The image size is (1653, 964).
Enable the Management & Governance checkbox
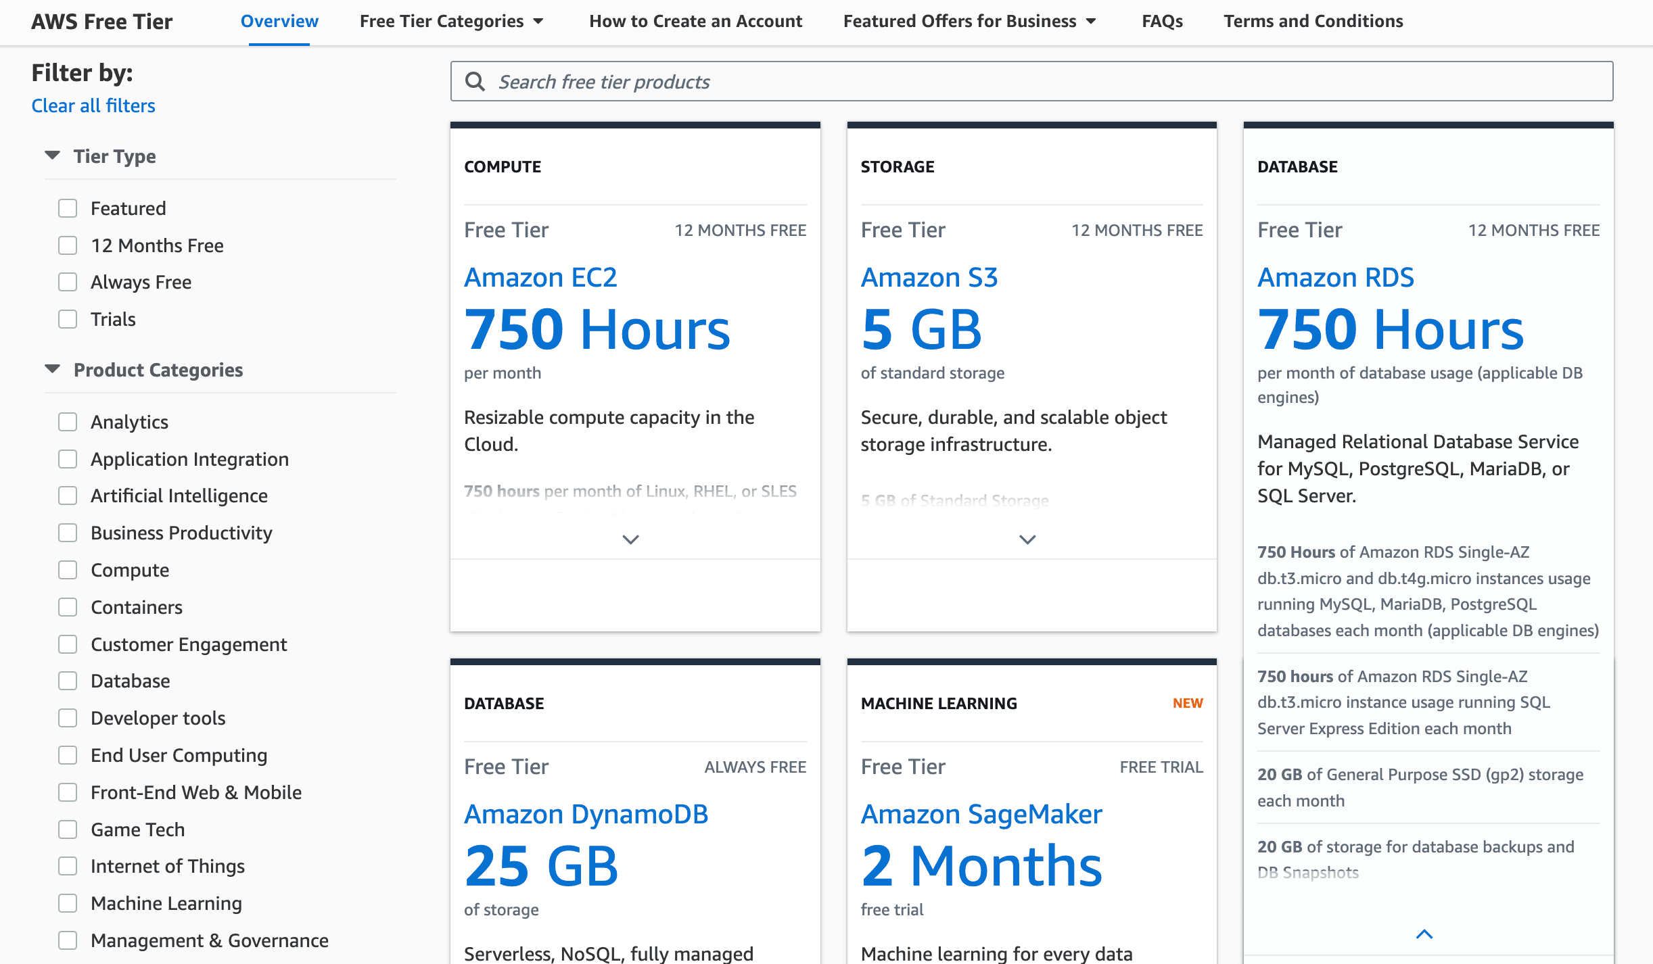coord(68,940)
